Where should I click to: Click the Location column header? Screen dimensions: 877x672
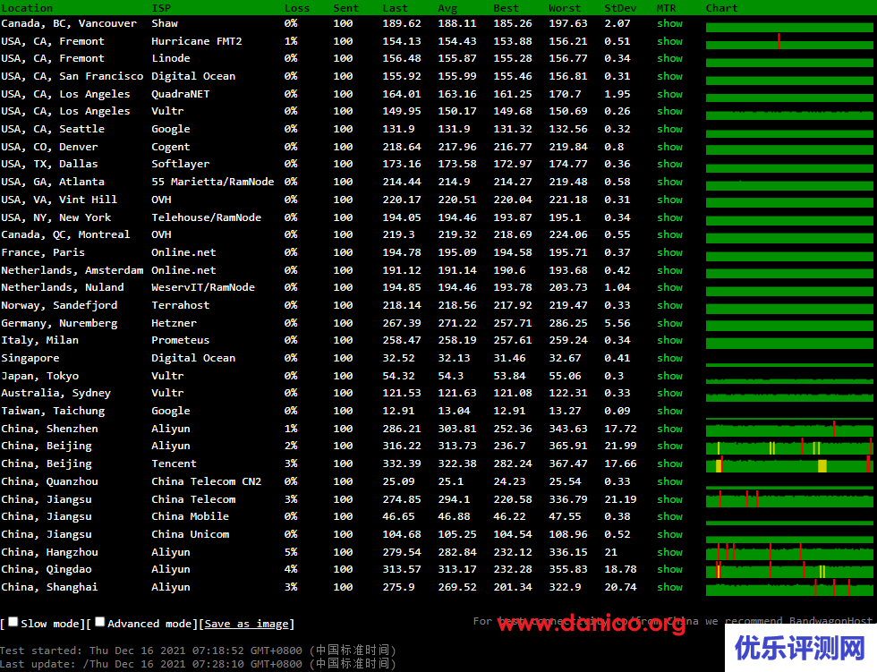point(27,8)
